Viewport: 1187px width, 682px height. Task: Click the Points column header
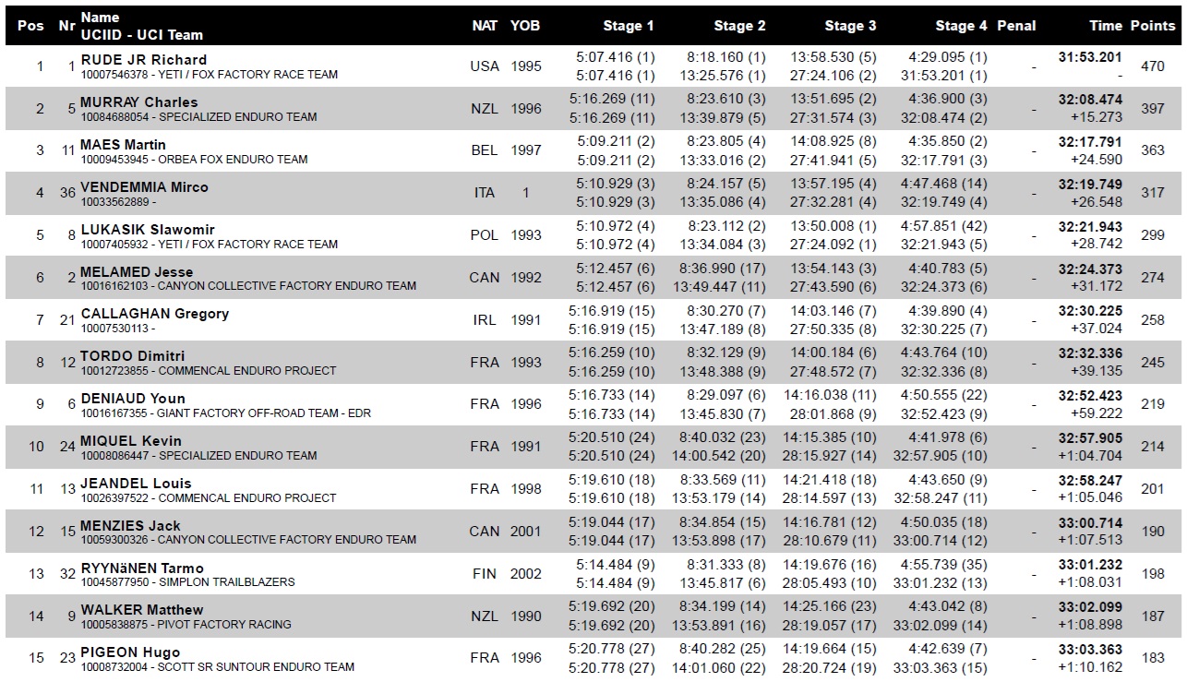click(x=1153, y=26)
